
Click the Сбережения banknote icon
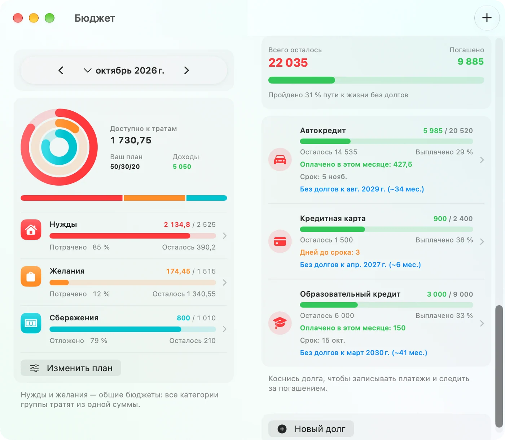[31, 323]
